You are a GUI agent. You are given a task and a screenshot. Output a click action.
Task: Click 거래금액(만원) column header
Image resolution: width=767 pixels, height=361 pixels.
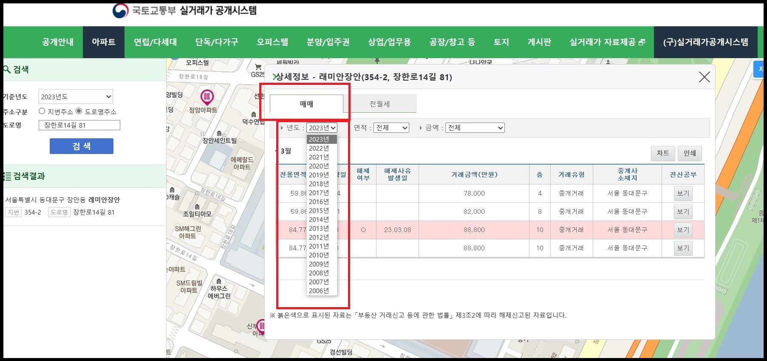[x=474, y=174]
